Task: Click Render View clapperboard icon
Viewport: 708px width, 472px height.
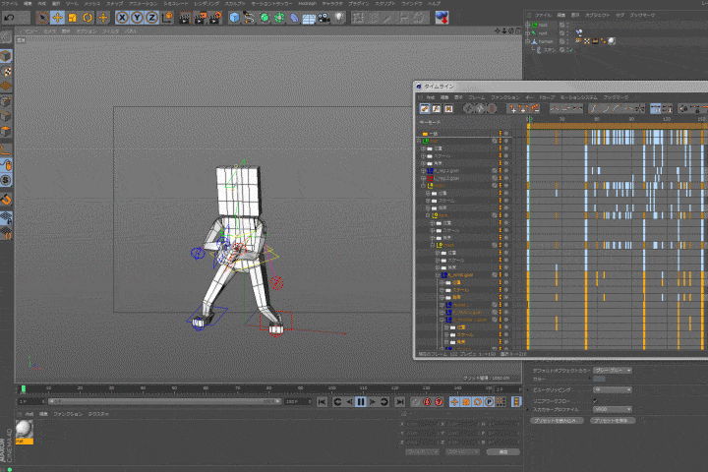Action: click(x=185, y=18)
